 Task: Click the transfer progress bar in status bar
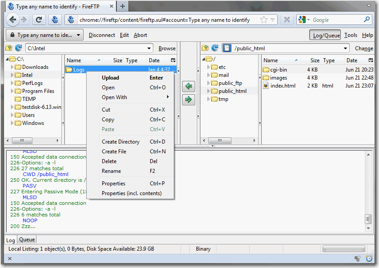click(344, 248)
